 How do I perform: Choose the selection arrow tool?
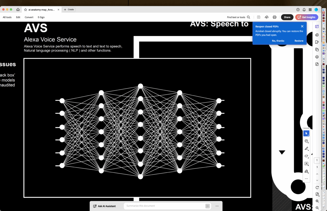tap(306, 133)
